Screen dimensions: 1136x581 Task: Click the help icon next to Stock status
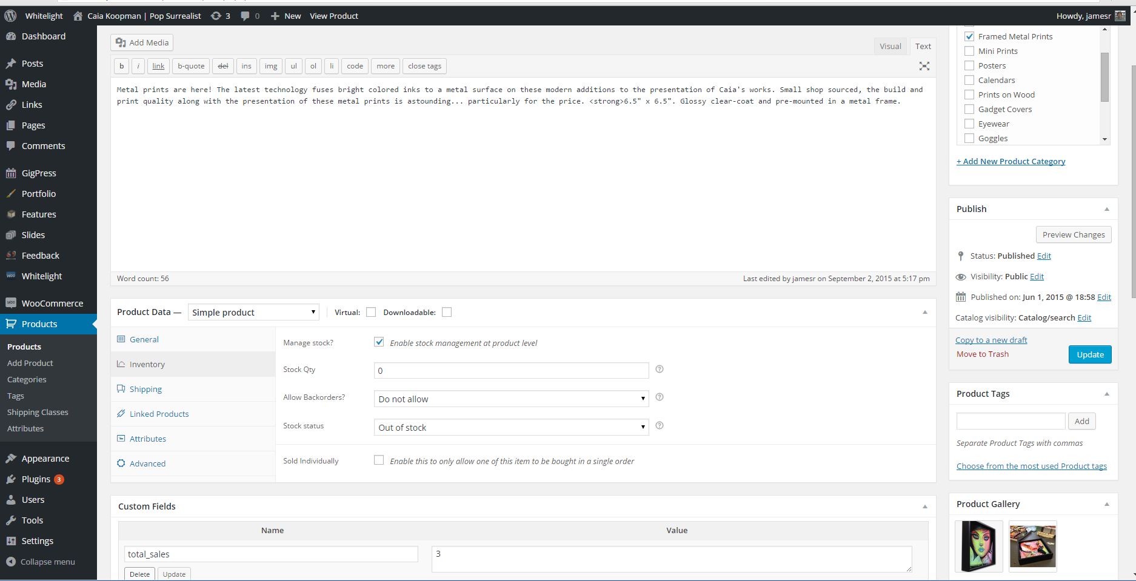(660, 425)
